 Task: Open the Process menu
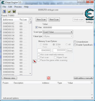pyautogui.click(x=18, y=7)
